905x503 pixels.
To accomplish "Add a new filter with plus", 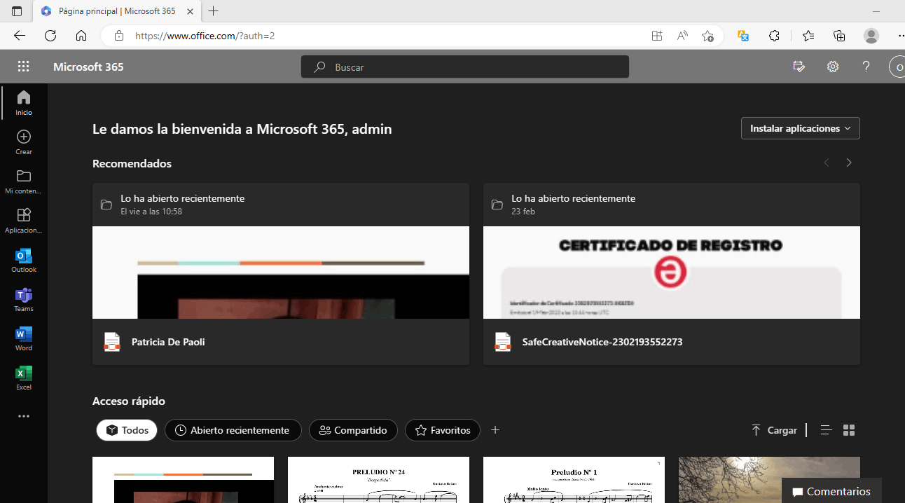I will (495, 430).
